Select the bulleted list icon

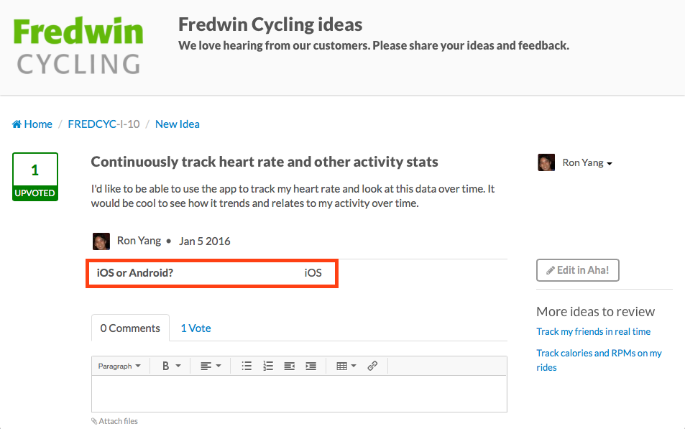[x=247, y=366]
